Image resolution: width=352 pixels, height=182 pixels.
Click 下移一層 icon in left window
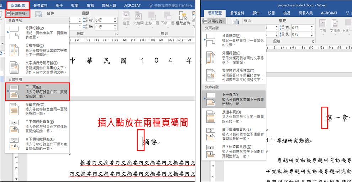click(167, 16)
